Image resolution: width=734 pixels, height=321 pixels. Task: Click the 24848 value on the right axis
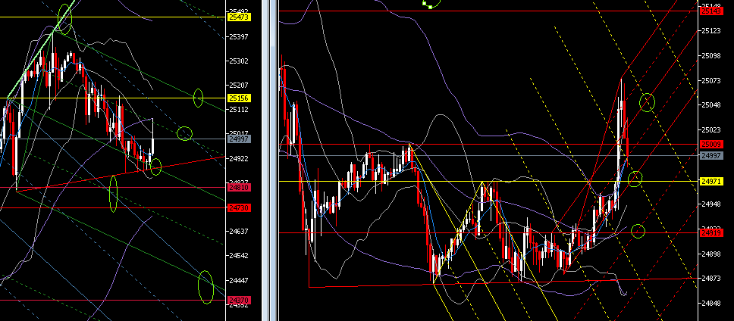pos(712,304)
